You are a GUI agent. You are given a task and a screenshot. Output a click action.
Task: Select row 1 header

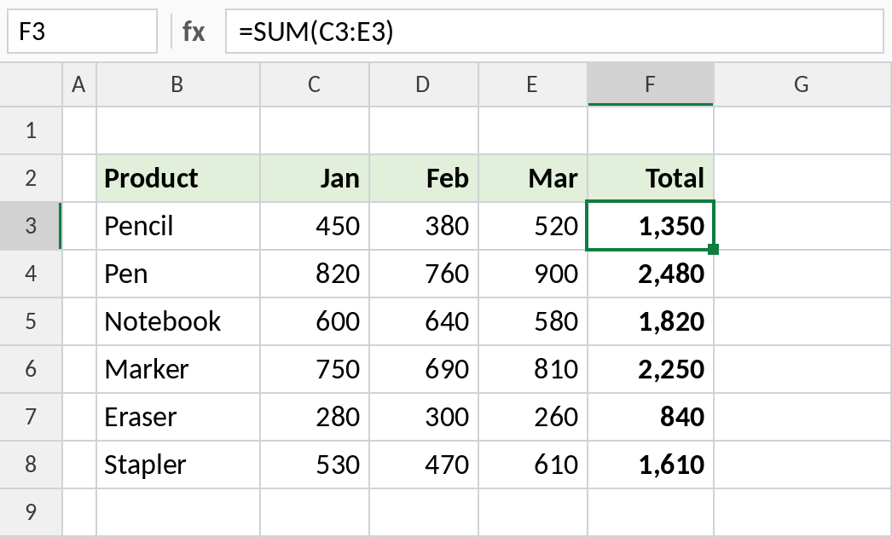click(x=31, y=130)
